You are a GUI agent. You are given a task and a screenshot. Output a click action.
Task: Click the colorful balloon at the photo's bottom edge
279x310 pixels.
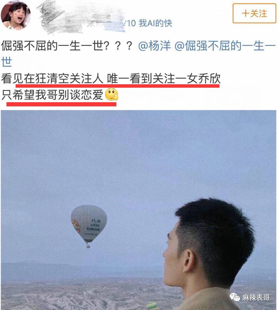coord(152,306)
